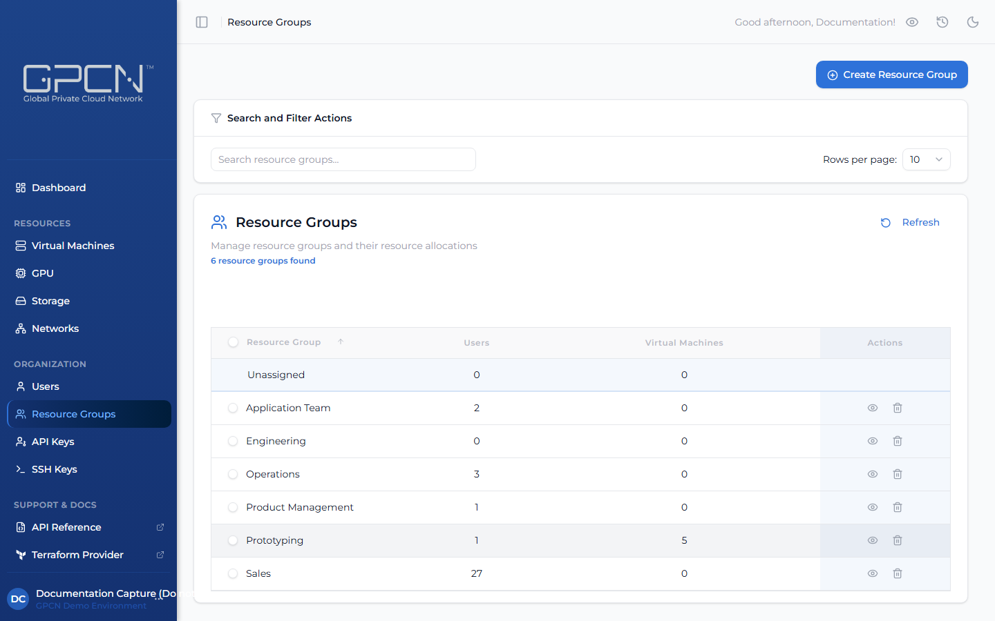
Task: Click Resource Groups breadcrumb title
Action: coord(269,22)
